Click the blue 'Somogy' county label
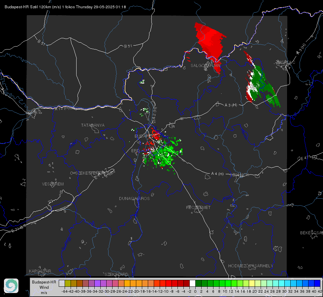 point(66,244)
